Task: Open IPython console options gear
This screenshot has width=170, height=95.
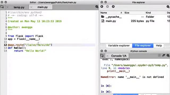Action: (168, 55)
